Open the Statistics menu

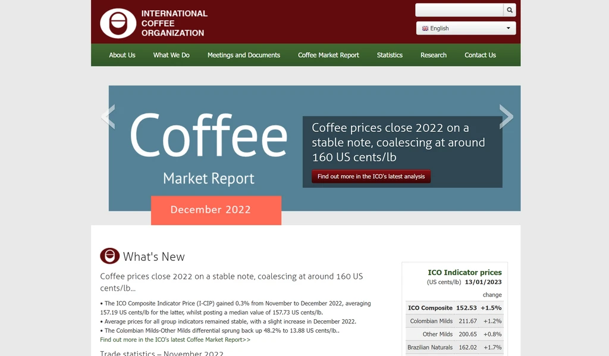390,55
